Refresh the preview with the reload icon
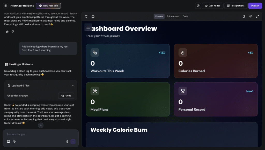Screen dimensions: 265x150 tap(86, 16)
